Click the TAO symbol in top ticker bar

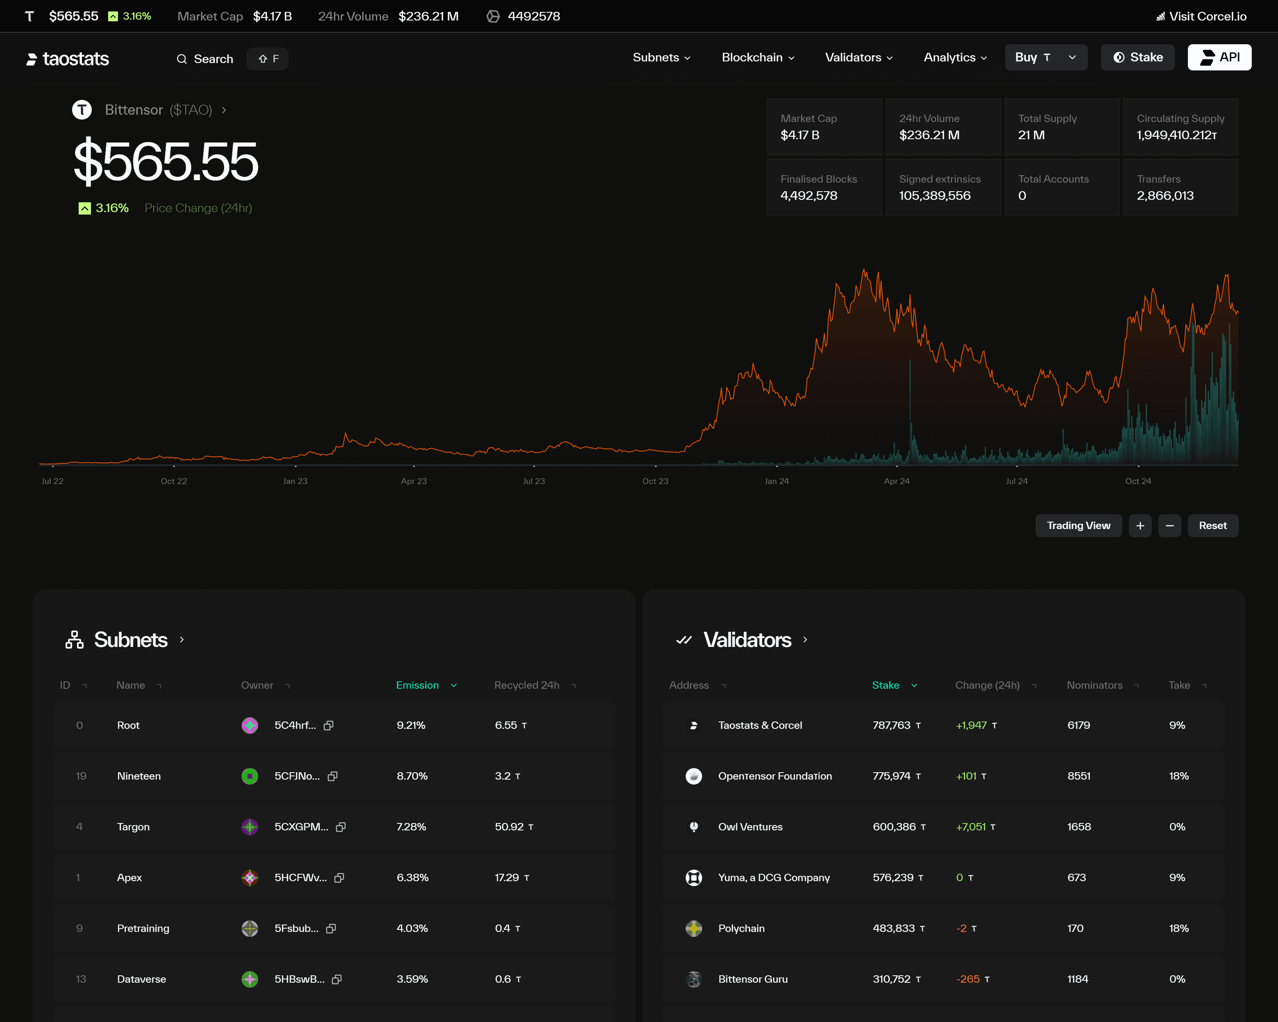point(29,16)
